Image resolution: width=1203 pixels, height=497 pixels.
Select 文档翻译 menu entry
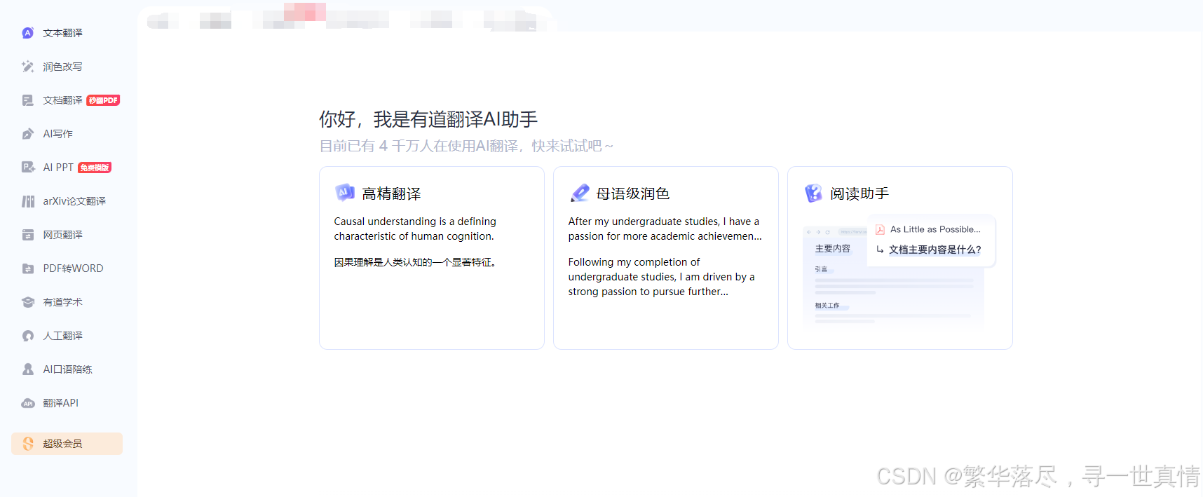[x=62, y=100]
